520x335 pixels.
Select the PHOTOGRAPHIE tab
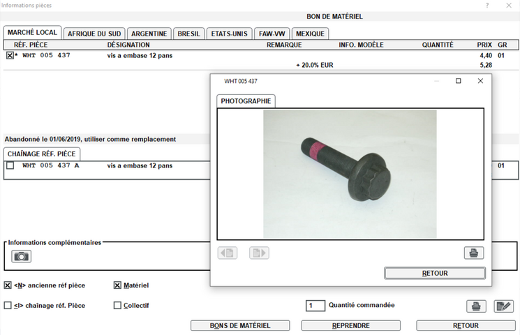pyautogui.click(x=246, y=101)
